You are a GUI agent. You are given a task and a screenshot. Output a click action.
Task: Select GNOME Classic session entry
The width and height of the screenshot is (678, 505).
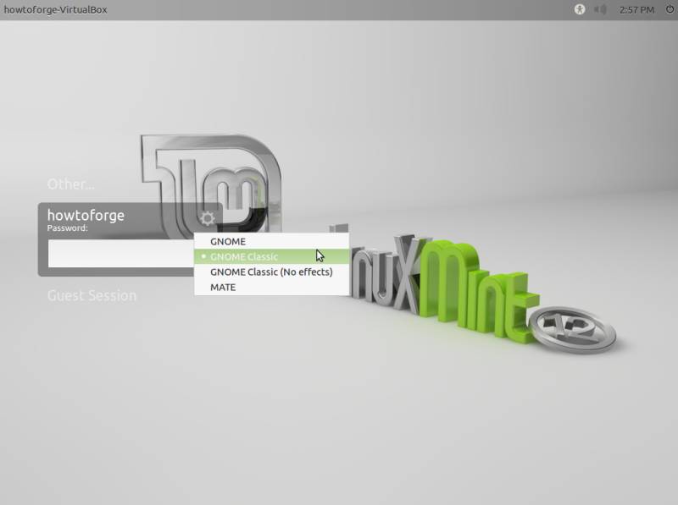271,256
